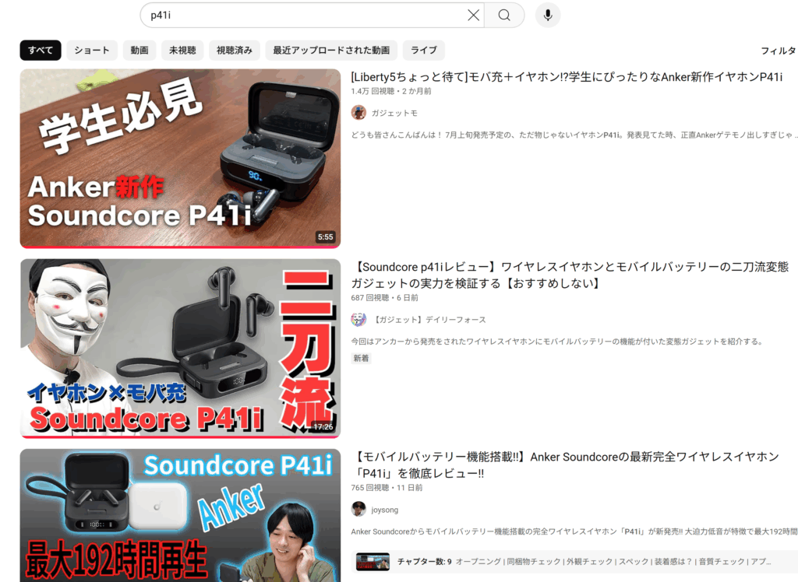Click the description starting Anker Soundcoreからモバイルバッテリー
The width and height of the screenshot is (798, 582).
(x=574, y=531)
